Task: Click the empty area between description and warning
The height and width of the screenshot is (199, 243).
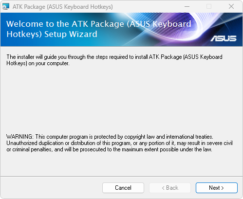Action: (121, 100)
